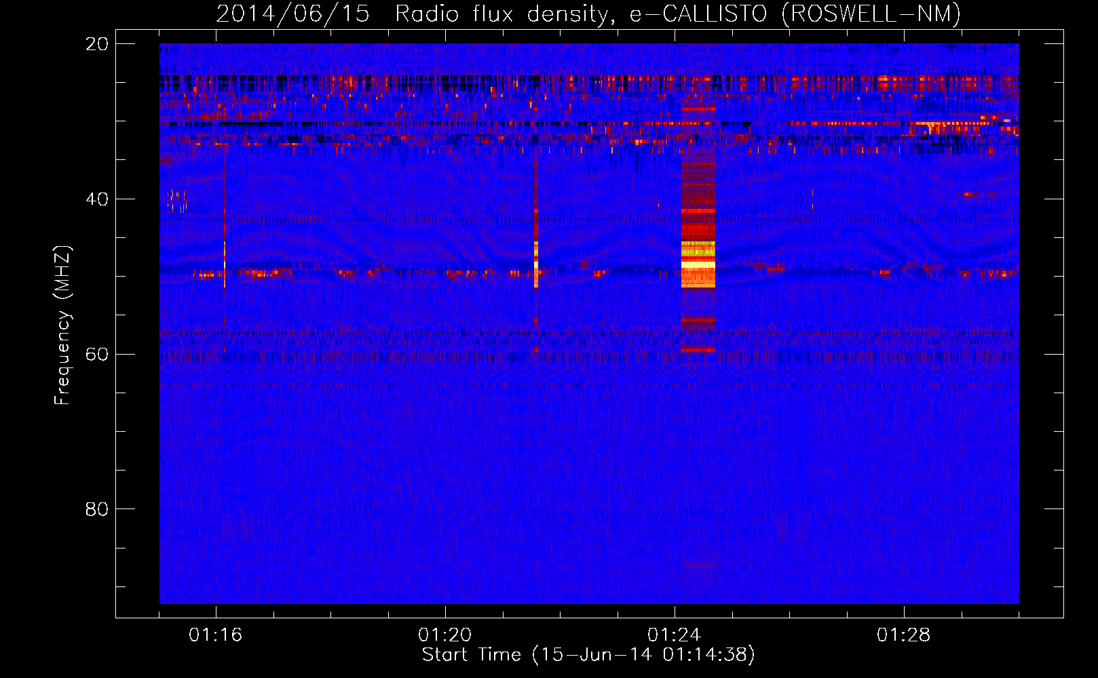
Task: Click the 80 frequency tick label
Action: 96,509
